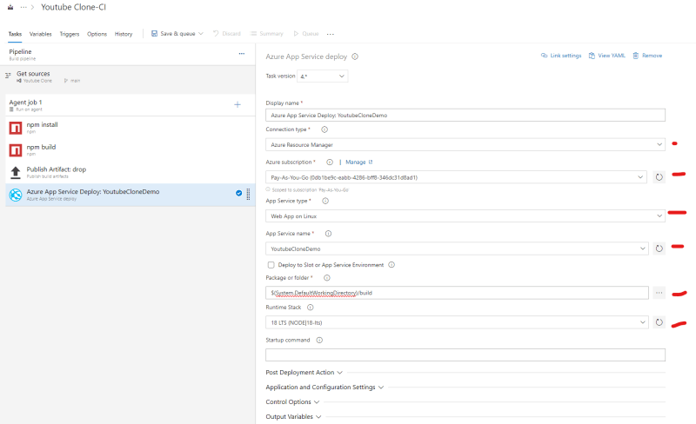
Task: Expand Application and Configuration Settings section
Action: pyautogui.click(x=325, y=388)
